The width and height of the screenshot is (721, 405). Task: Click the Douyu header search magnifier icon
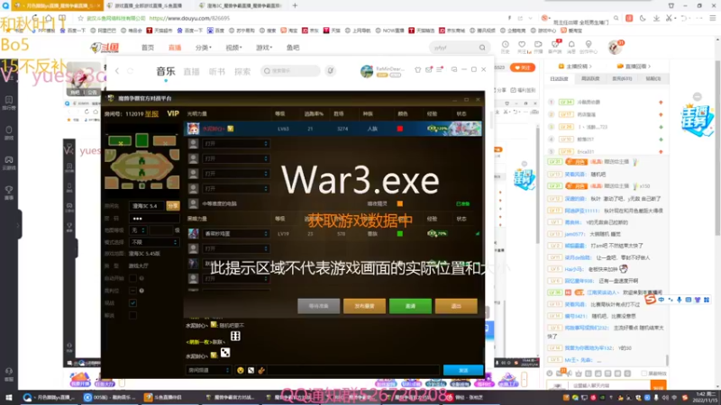coord(482,48)
